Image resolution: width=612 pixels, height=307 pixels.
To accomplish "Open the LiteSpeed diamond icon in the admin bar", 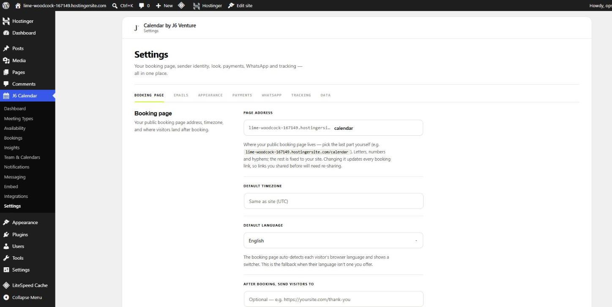I will [x=181, y=5].
